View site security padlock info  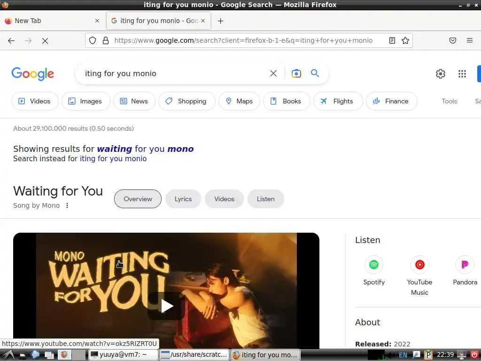pyautogui.click(x=106, y=40)
